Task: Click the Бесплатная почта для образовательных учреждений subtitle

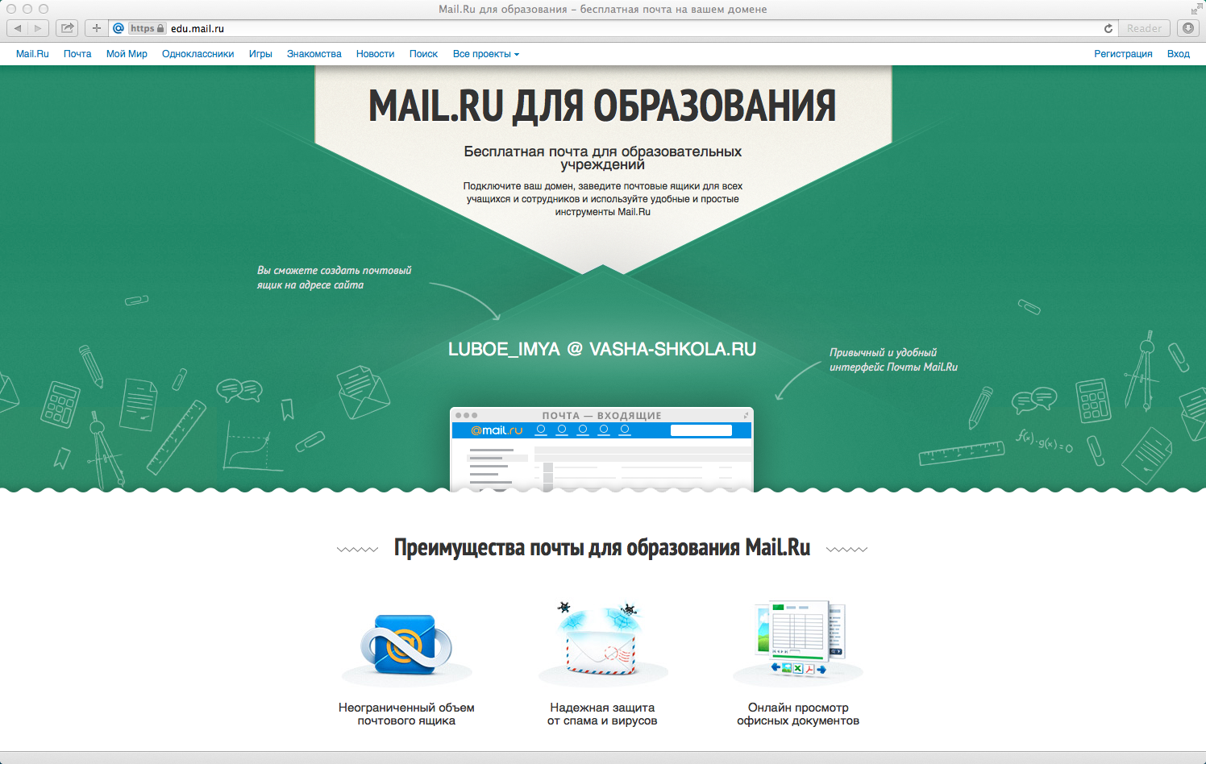Action: [602, 158]
